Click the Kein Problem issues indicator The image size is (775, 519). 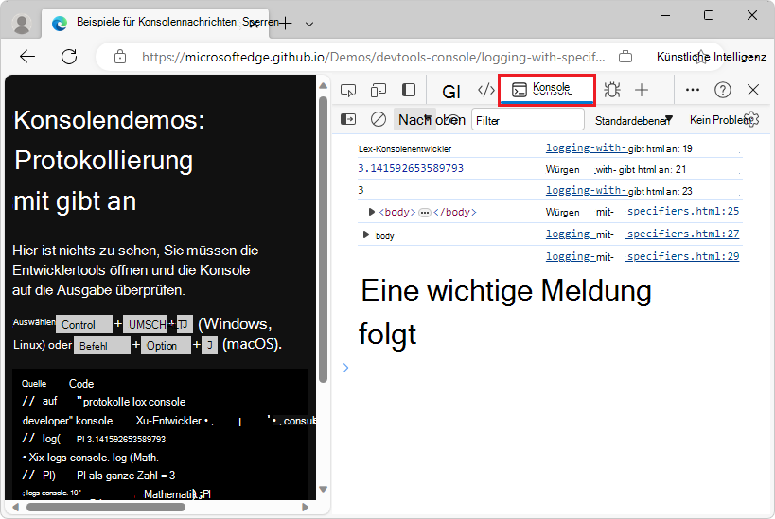click(x=719, y=120)
